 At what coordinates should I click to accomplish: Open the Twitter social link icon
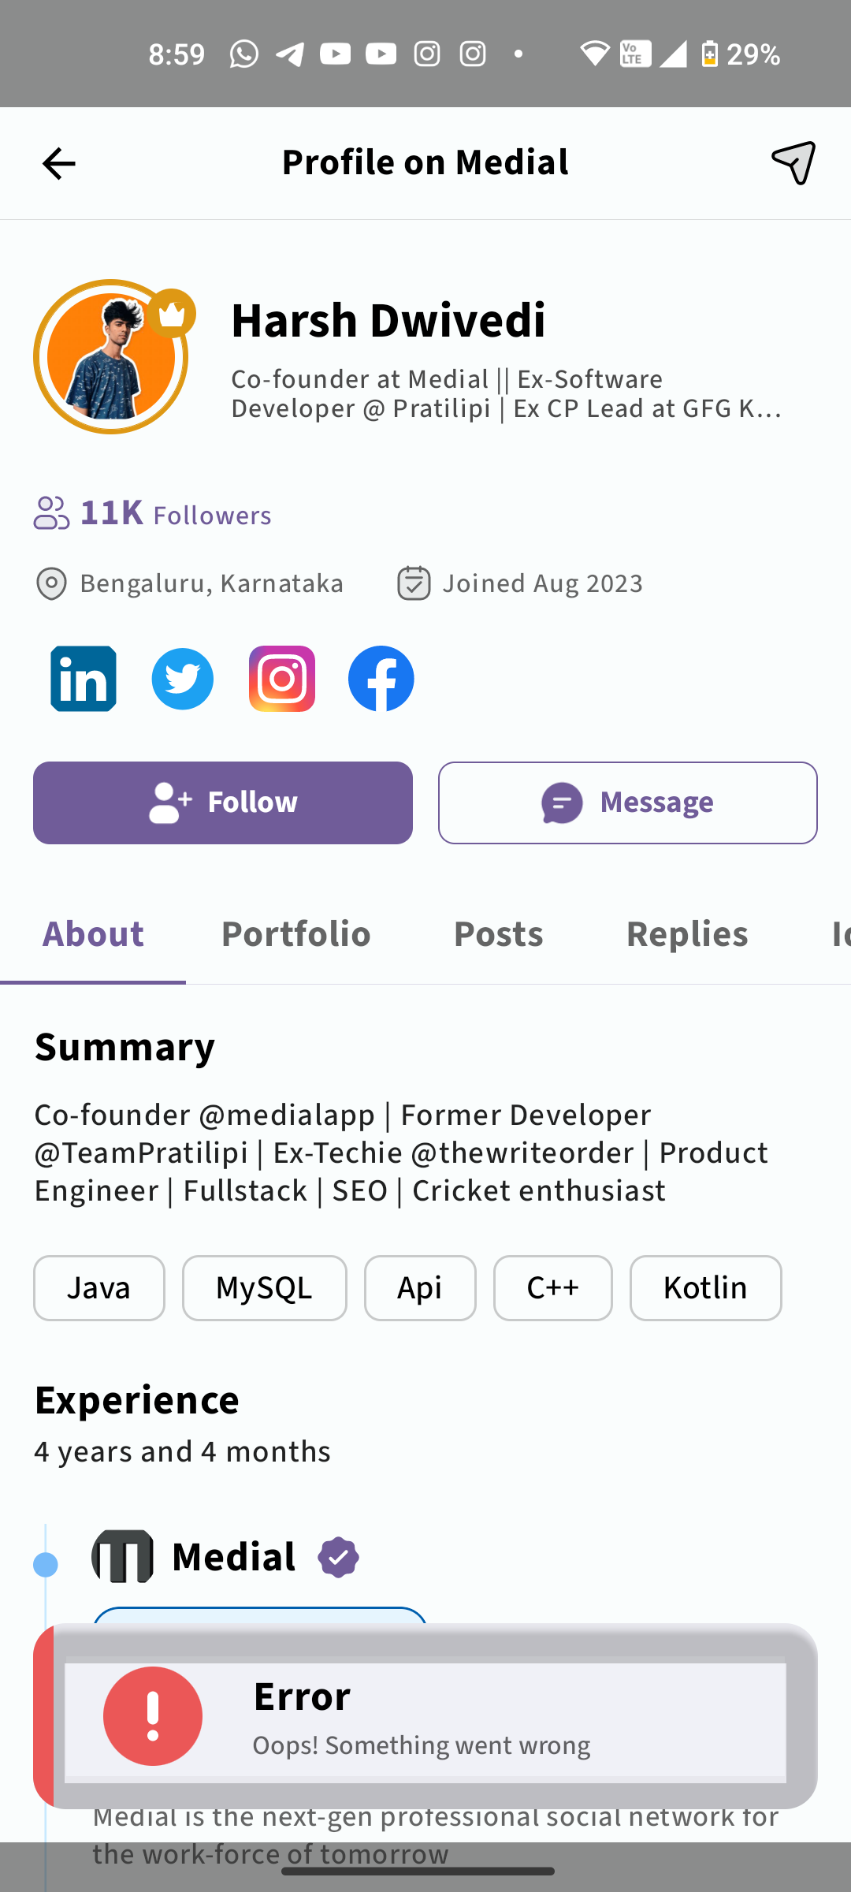183,679
